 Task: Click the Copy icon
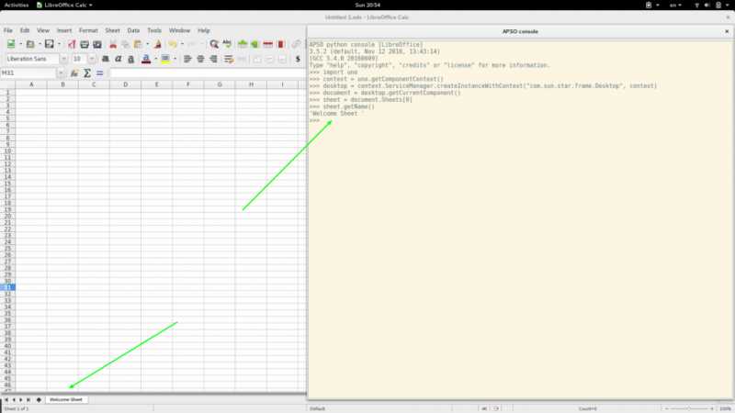click(x=125, y=44)
